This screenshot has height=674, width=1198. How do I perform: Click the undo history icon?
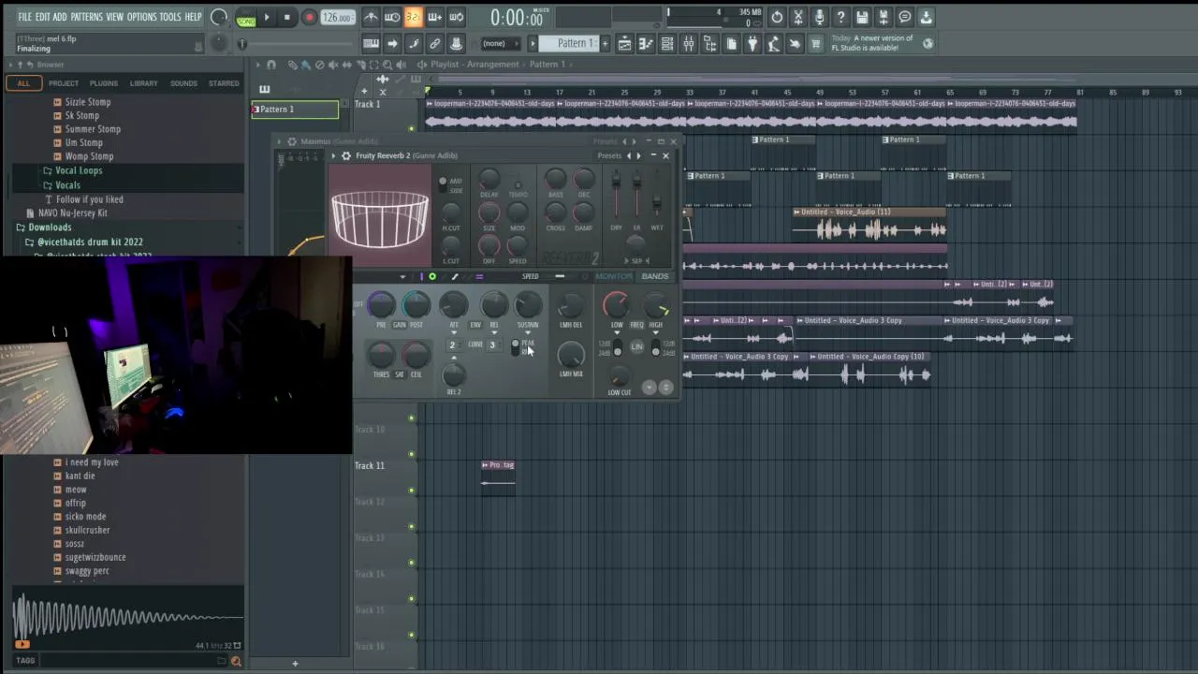pyautogui.click(x=777, y=17)
